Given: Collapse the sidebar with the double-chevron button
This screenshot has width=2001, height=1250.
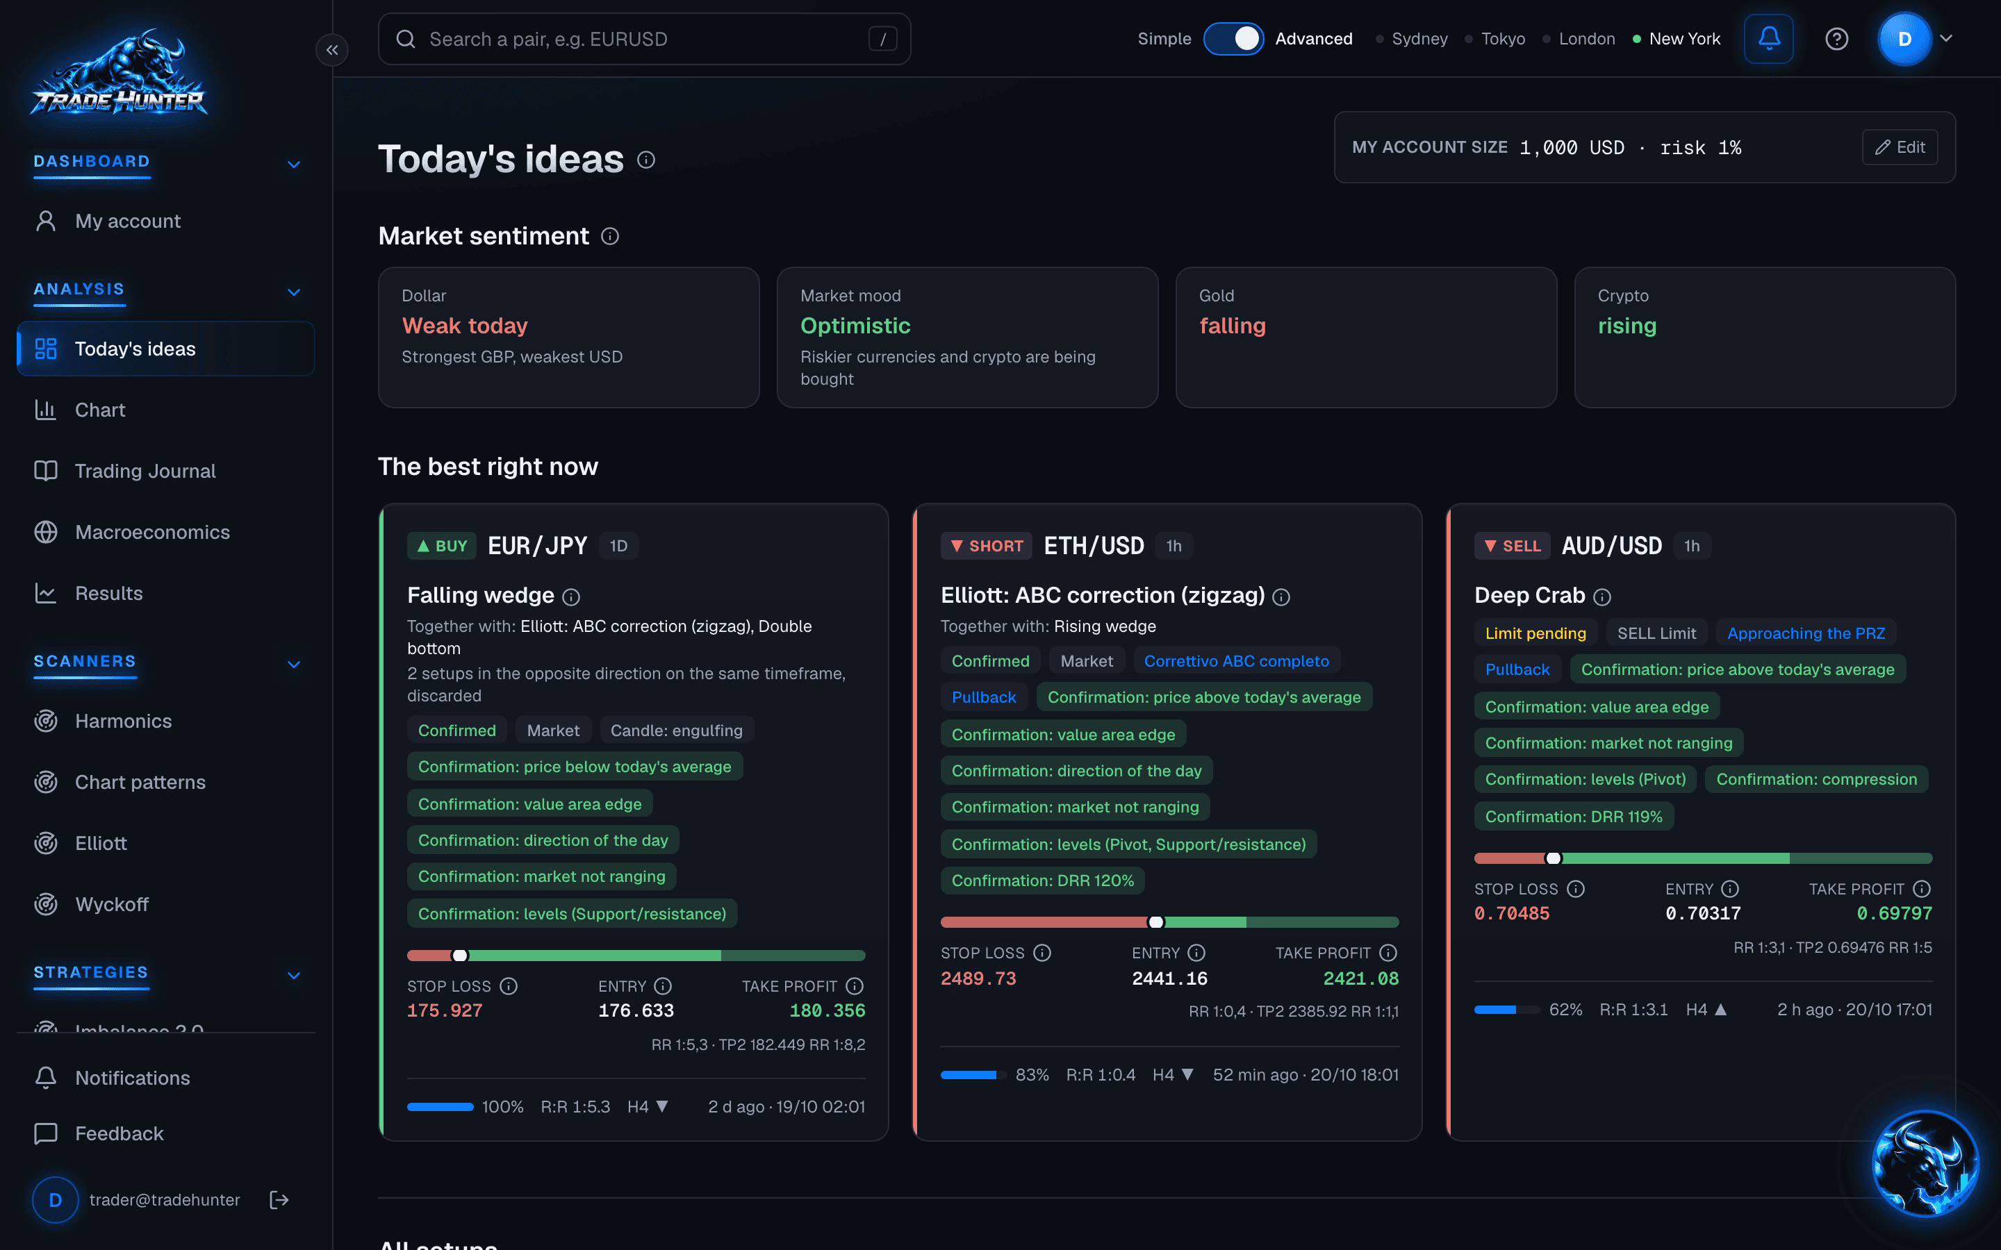Looking at the screenshot, I should (331, 49).
